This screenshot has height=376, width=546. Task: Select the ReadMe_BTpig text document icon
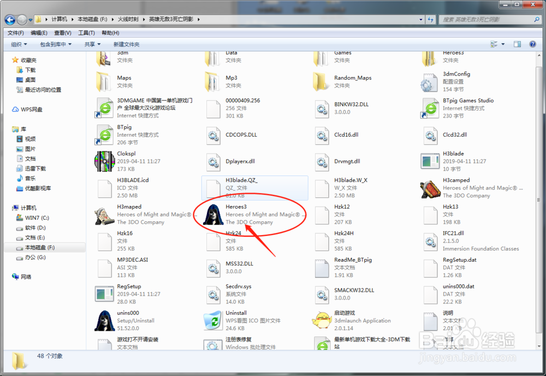322,268
